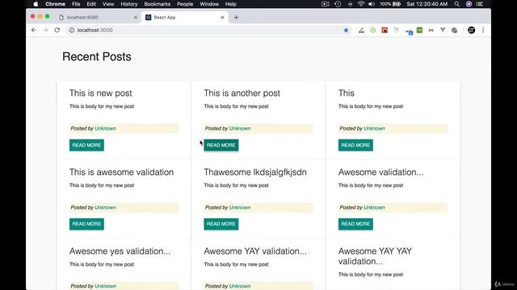Screen dimensions: 517x290
Task: Reload the localhost:3000 page
Action: (x=57, y=30)
